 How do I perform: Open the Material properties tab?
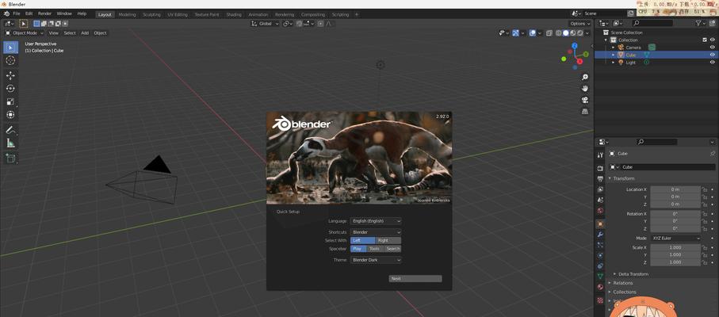600,287
